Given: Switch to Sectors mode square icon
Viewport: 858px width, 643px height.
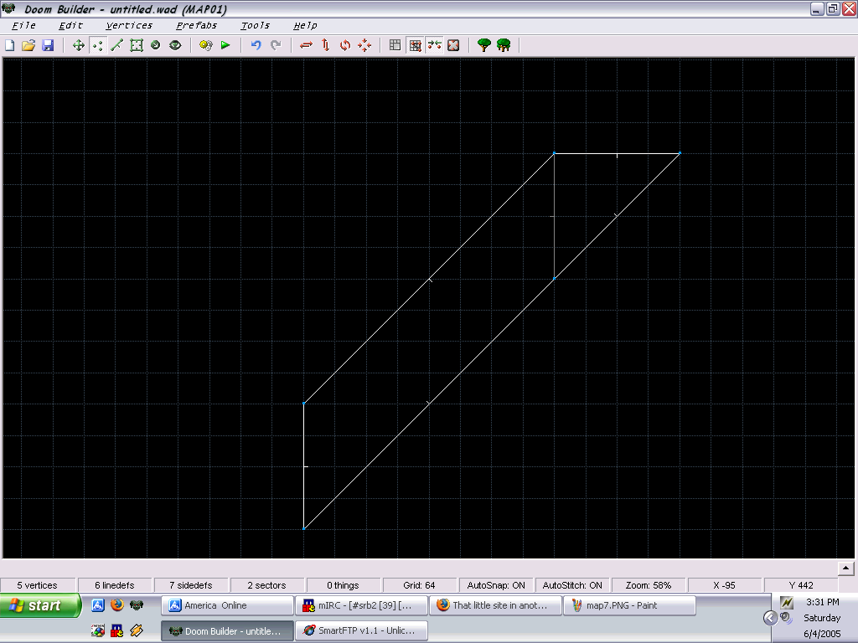Looking at the screenshot, I should pyautogui.click(x=137, y=45).
